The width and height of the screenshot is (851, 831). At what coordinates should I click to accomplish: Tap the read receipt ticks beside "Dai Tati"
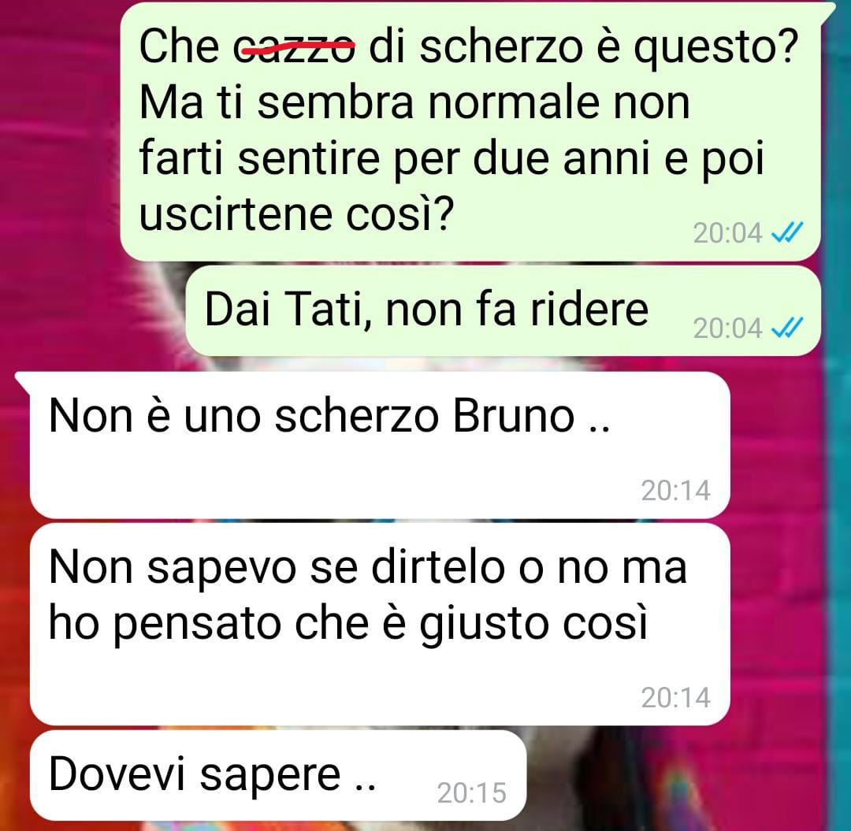click(787, 328)
